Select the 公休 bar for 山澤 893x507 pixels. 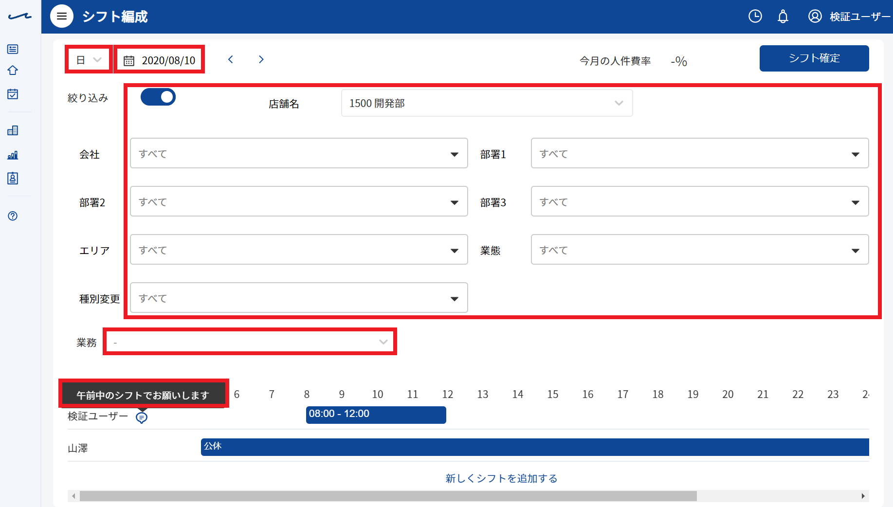pyautogui.click(x=535, y=447)
